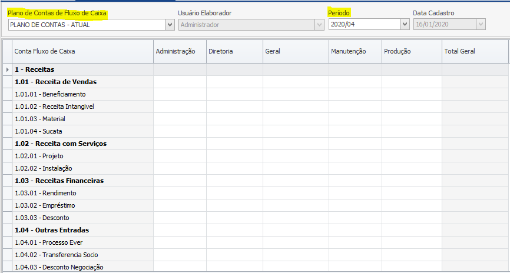Click the row indicator arrow beside 1 - Receitas
Screen dimensions: 510x273
point(7,69)
